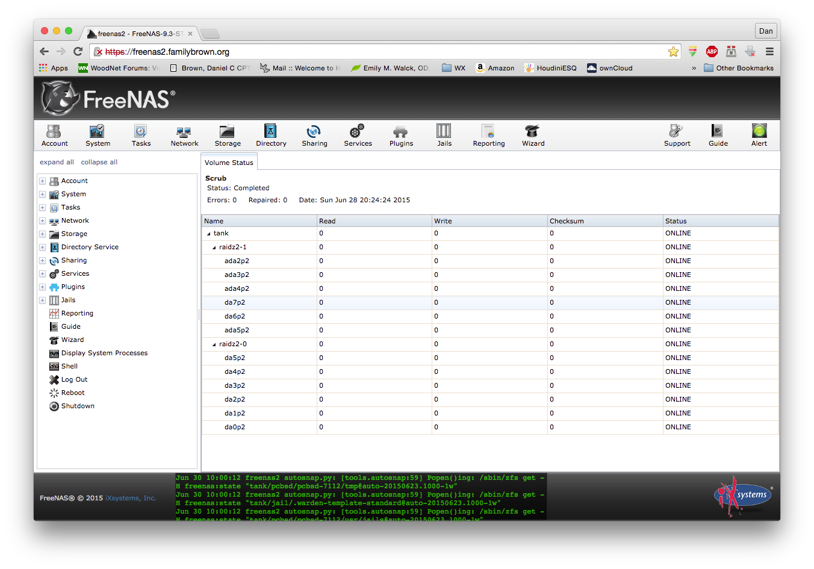Open the Apps bookmarks grid icon
The width and height of the screenshot is (814, 569).
click(x=43, y=68)
